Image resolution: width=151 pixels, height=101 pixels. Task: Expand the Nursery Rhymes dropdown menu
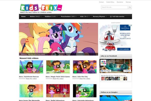[x=100, y=16]
